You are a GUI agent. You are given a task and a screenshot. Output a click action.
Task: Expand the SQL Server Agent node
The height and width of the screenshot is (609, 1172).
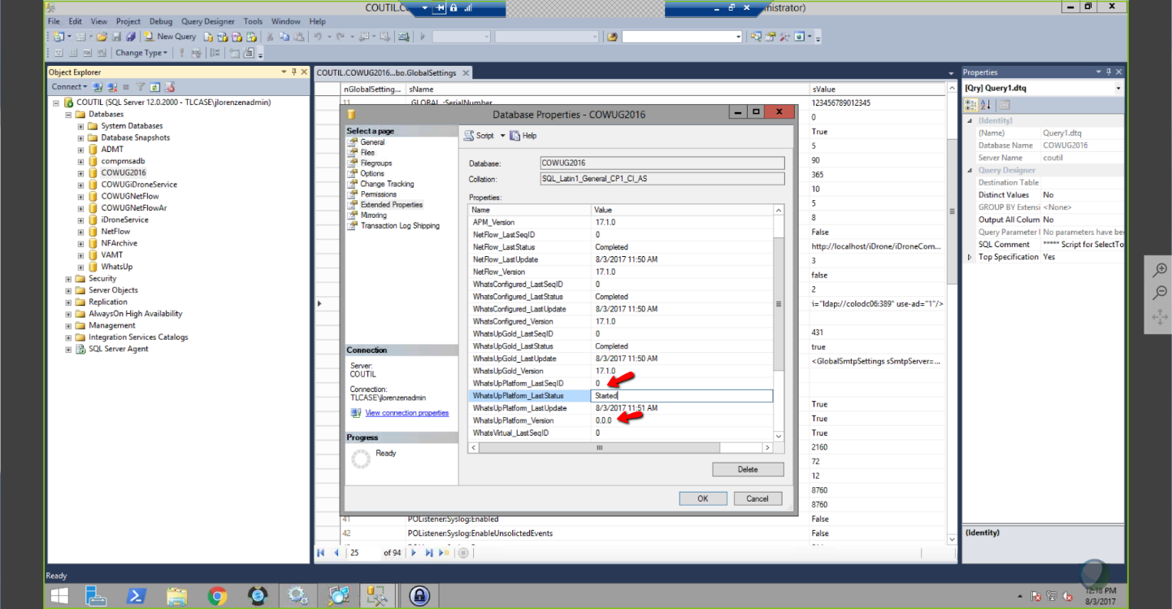coord(68,350)
